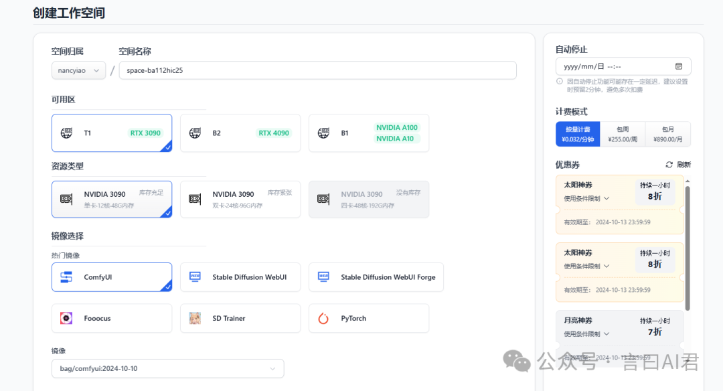Click the 热门镜像 section label

click(66, 256)
